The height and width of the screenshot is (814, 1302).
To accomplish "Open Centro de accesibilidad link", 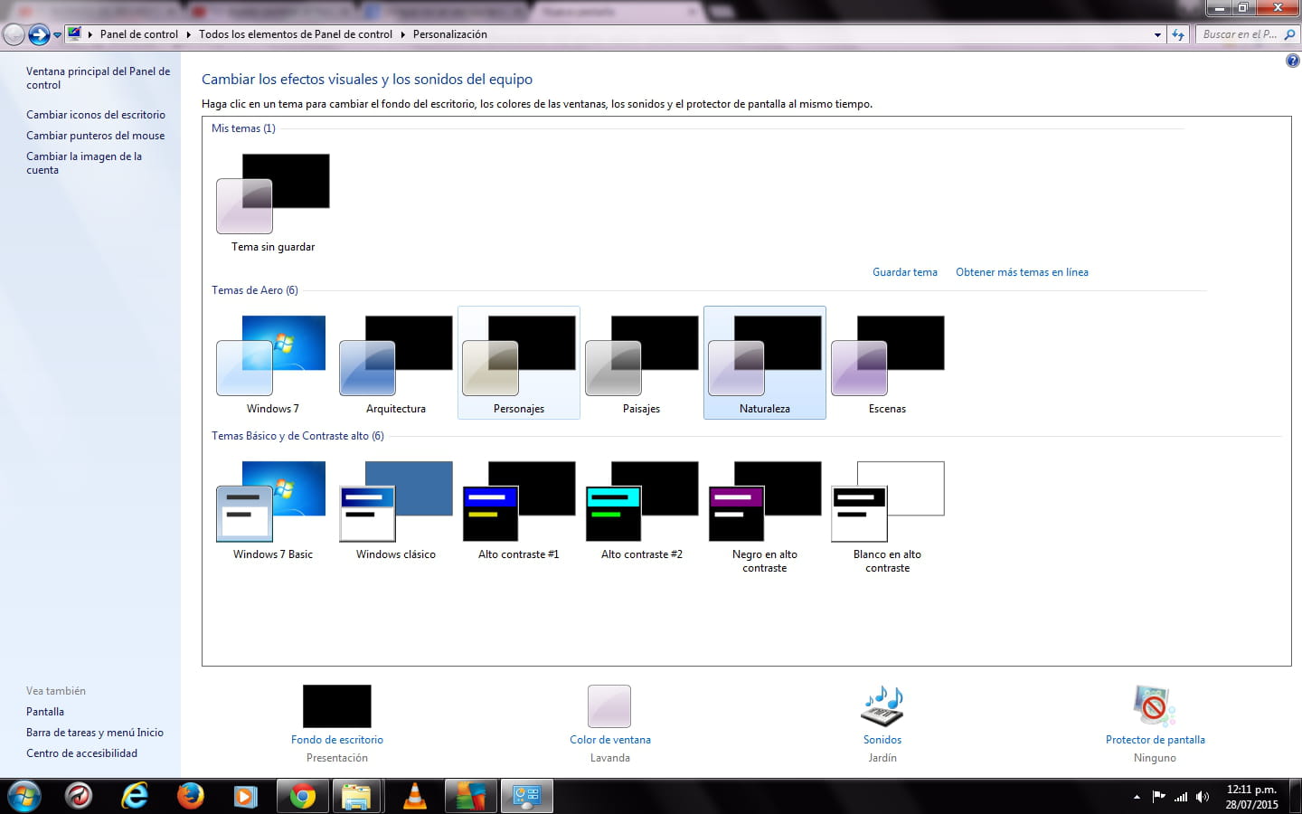I will pos(81,753).
